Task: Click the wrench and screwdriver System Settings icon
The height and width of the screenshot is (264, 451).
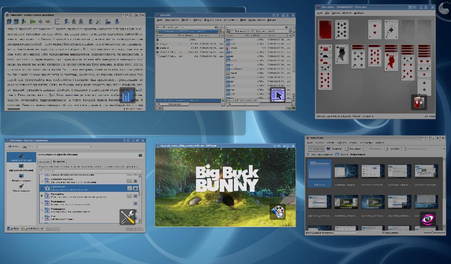Action: pos(127,217)
